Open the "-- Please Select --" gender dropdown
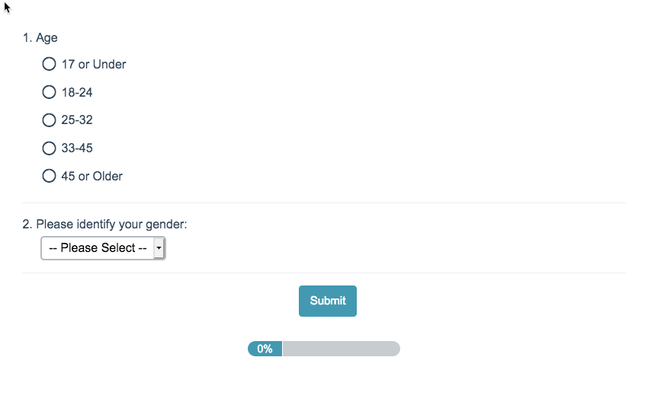 pyautogui.click(x=98, y=248)
